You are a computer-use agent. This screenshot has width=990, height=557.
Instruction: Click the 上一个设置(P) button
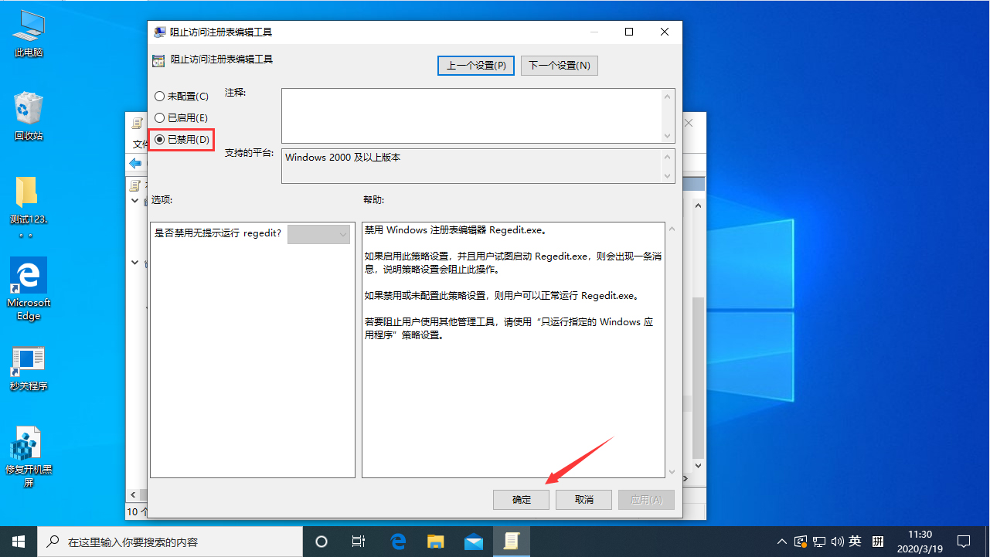pos(475,65)
